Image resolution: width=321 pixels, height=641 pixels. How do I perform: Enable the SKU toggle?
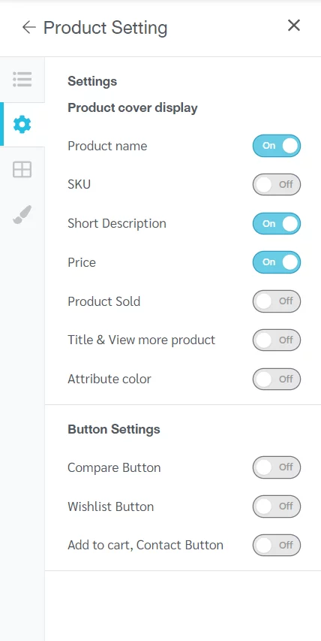coord(277,184)
